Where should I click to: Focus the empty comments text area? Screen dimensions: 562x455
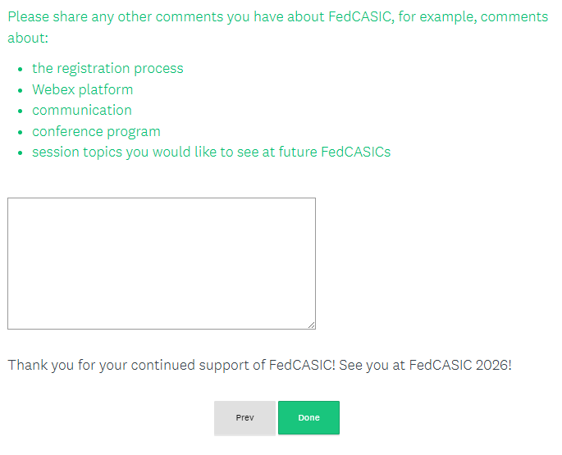[x=161, y=263]
